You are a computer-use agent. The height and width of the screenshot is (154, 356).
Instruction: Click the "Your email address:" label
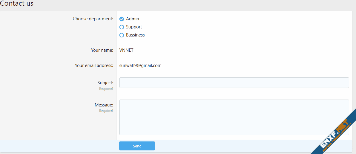[x=94, y=65]
